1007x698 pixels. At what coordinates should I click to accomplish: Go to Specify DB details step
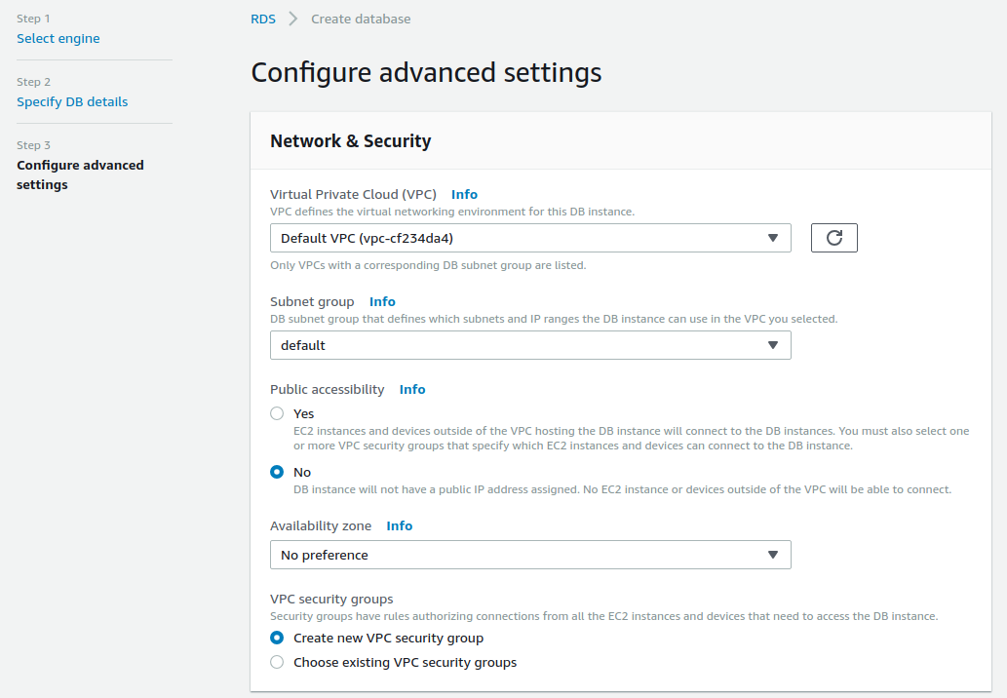tap(72, 101)
